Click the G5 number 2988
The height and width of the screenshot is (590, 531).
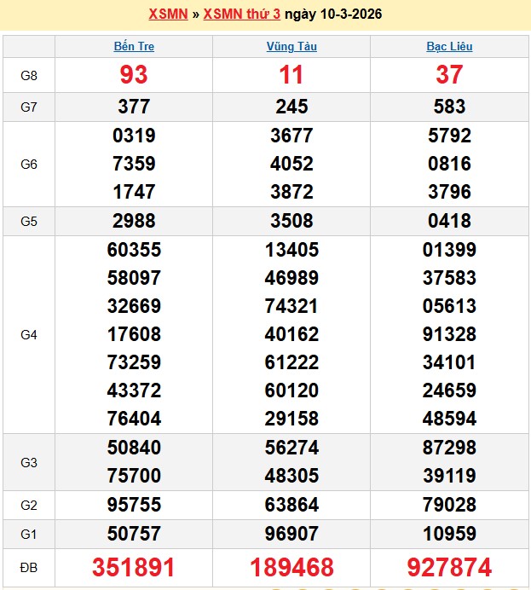(x=134, y=221)
